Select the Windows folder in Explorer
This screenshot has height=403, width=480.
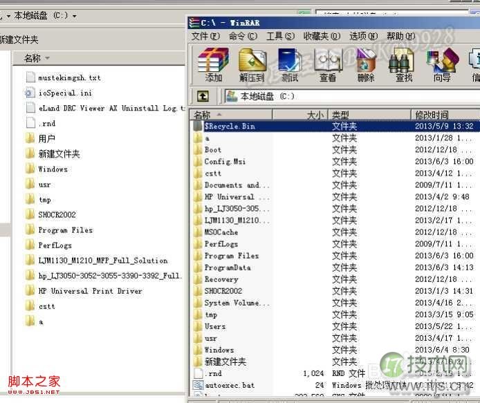tap(53, 169)
